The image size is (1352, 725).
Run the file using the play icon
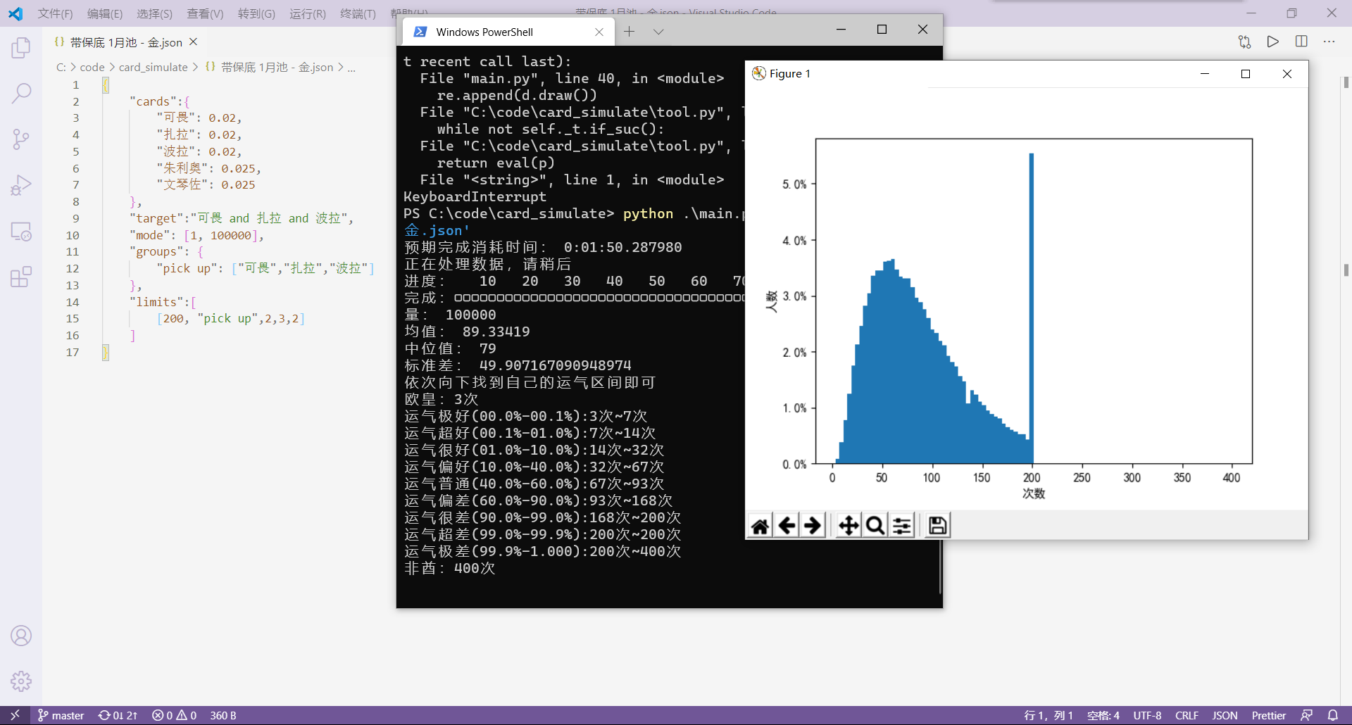point(1273,42)
